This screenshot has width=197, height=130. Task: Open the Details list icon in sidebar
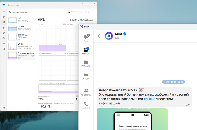point(3,43)
